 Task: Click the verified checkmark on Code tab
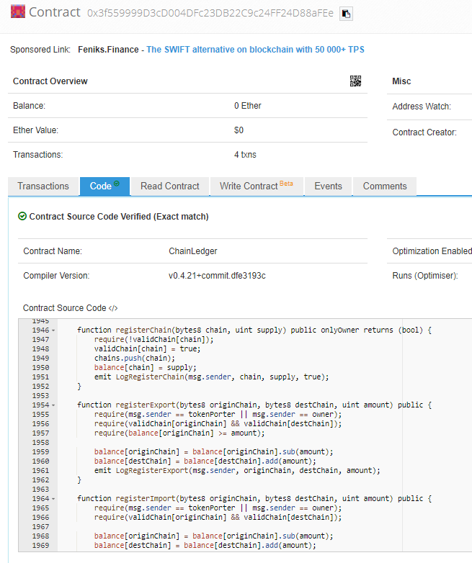pos(117,184)
